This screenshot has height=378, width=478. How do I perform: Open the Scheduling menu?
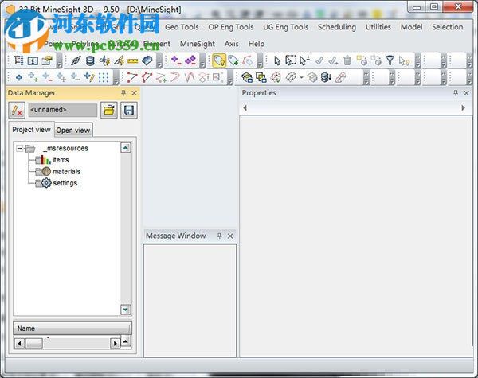tap(336, 27)
